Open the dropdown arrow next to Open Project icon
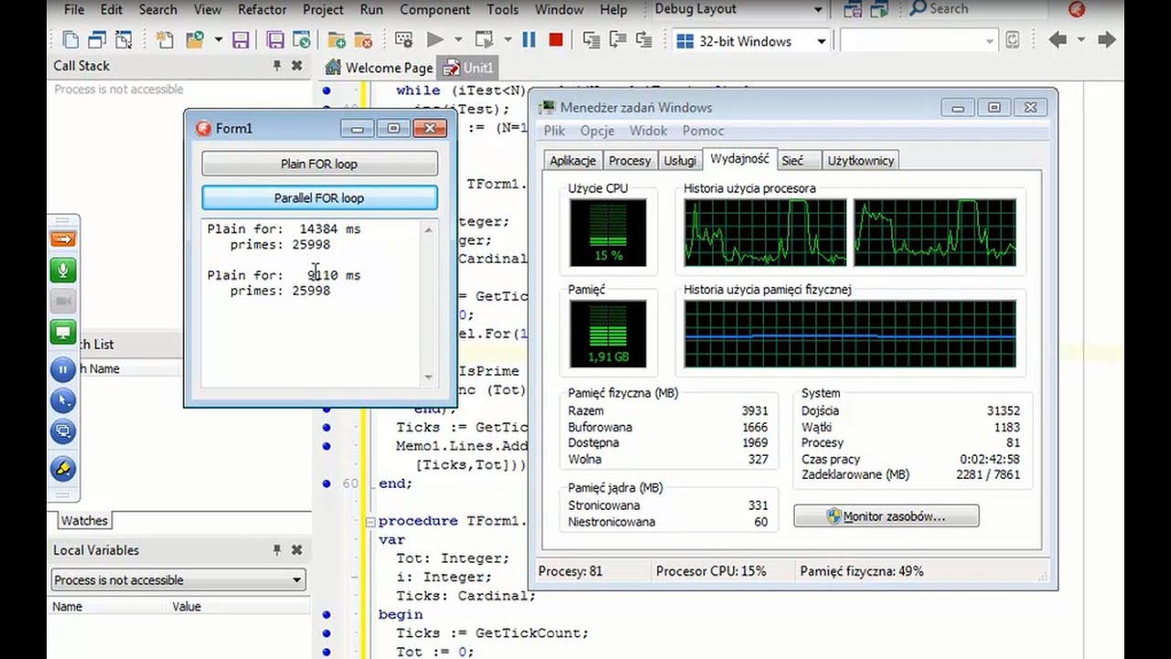 pyautogui.click(x=218, y=40)
